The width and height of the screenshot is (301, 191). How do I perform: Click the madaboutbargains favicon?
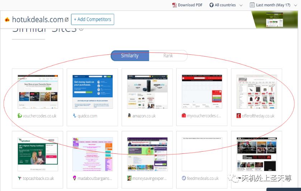coord(75,178)
